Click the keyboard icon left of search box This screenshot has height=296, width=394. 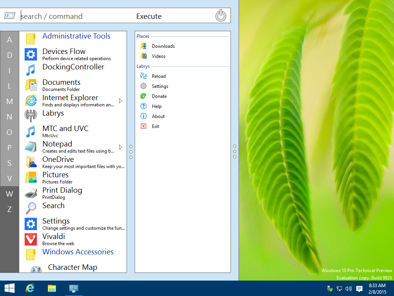coord(10,15)
